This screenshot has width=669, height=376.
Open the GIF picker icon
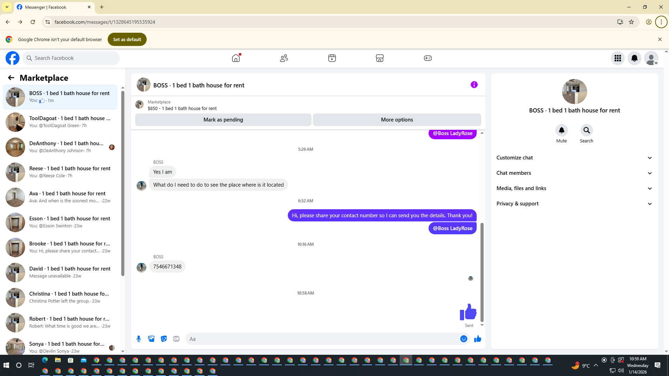176,339
